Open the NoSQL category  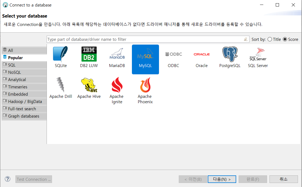[x=24, y=72]
